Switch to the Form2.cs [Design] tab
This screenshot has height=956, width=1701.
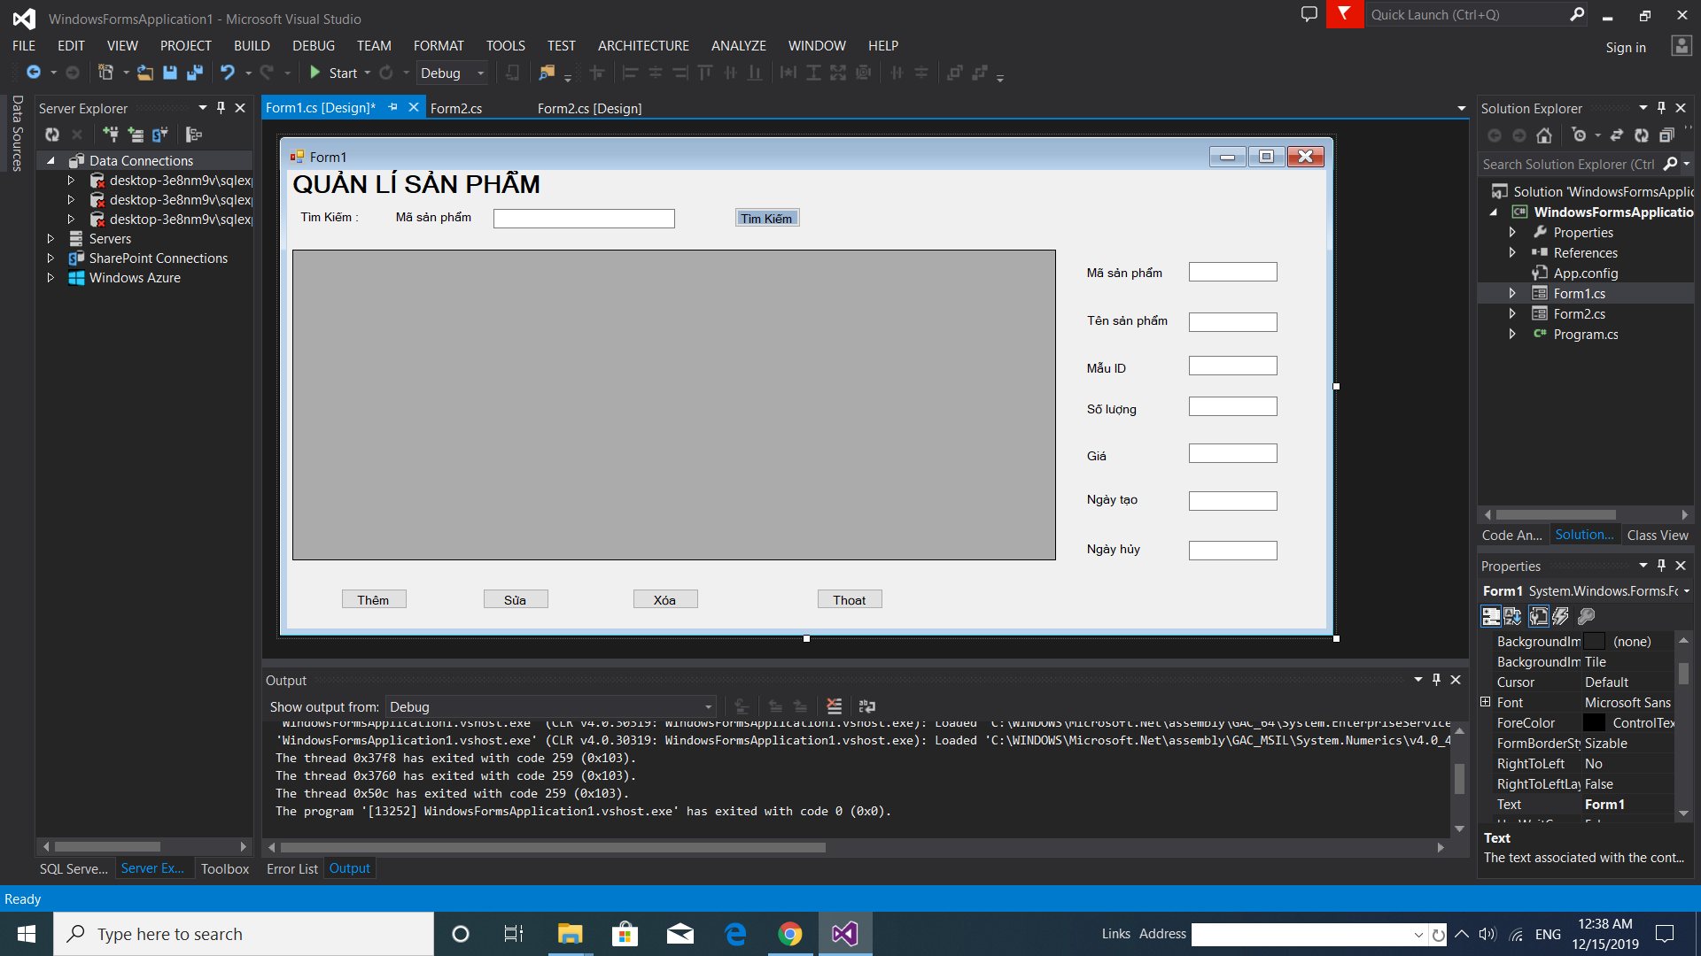[589, 108]
